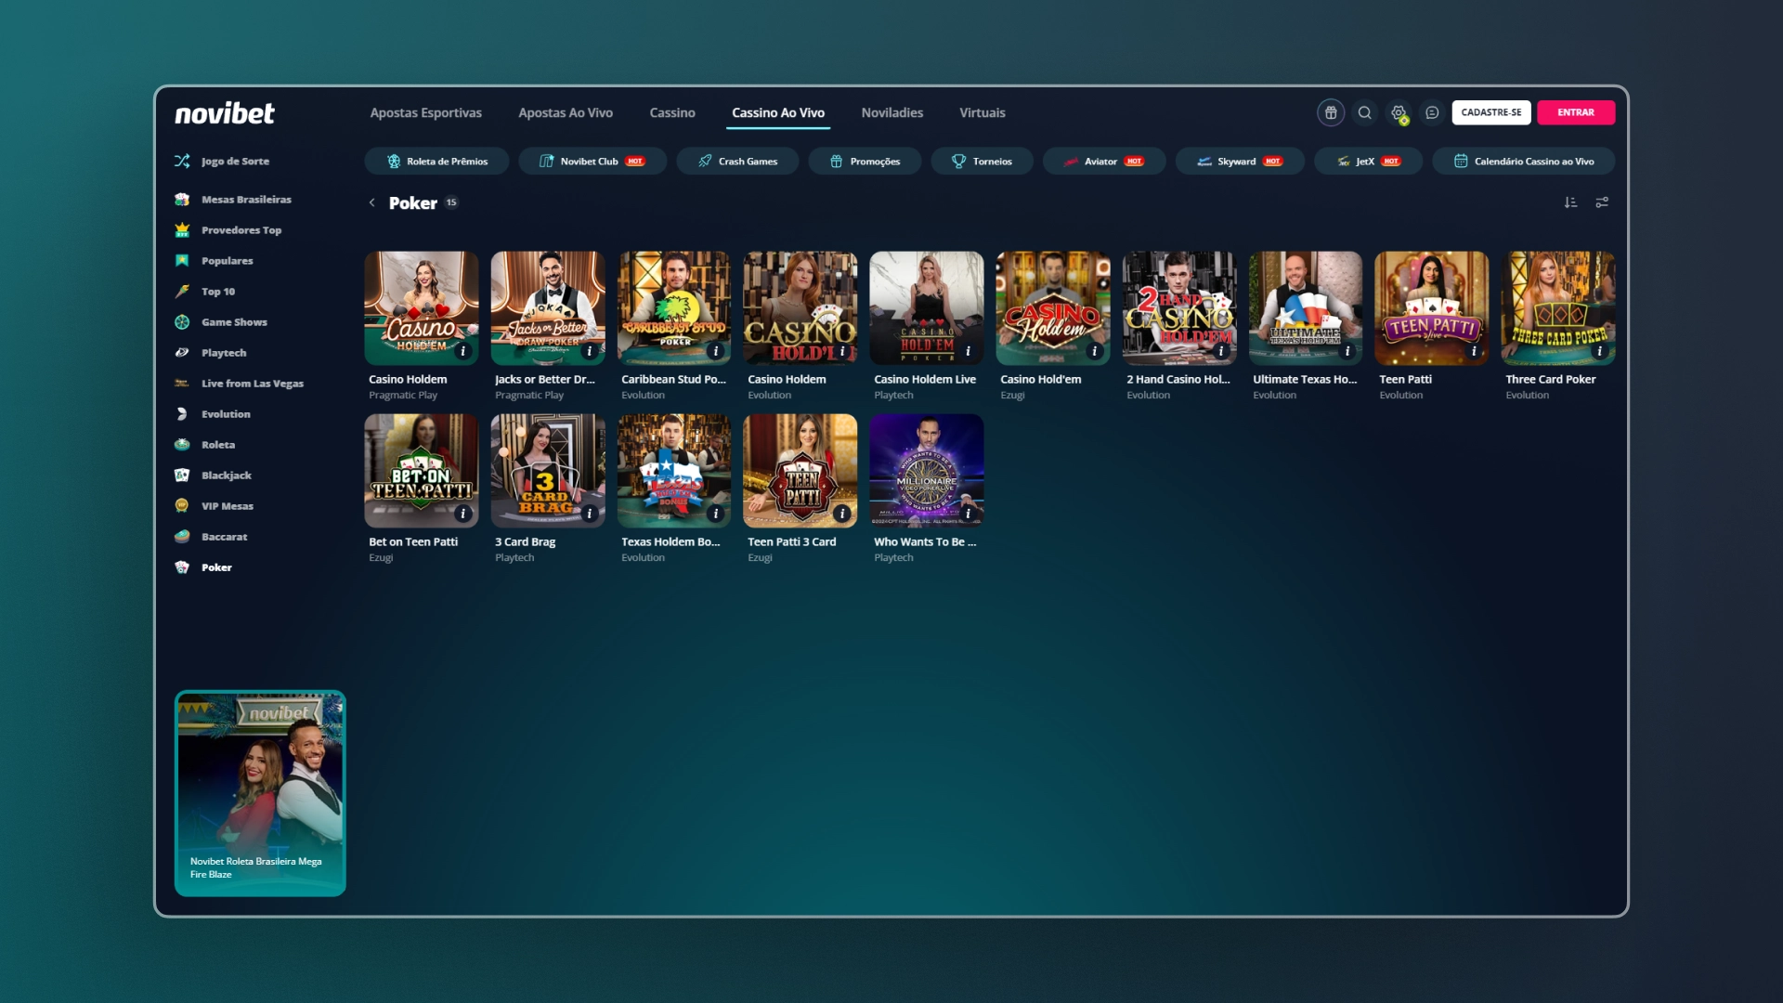The image size is (1783, 1003).
Task: Click the CADASTRE-SE button
Action: (x=1491, y=112)
